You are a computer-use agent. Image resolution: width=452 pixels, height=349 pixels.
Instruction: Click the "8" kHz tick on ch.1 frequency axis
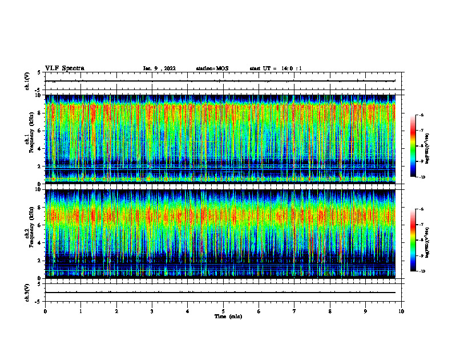[x=39, y=113]
